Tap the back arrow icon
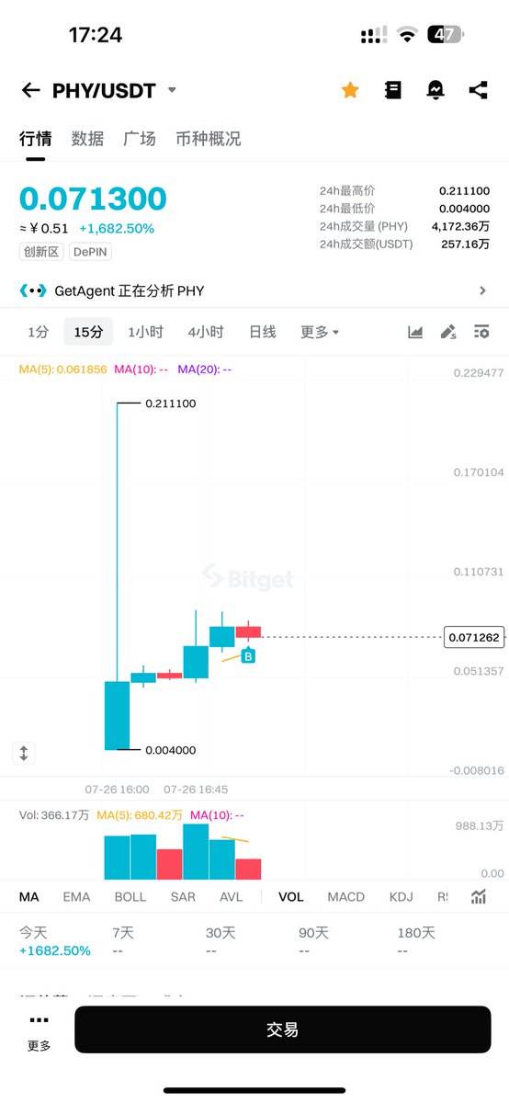This screenshot has height=1103, width=509. tap(30, 90)
